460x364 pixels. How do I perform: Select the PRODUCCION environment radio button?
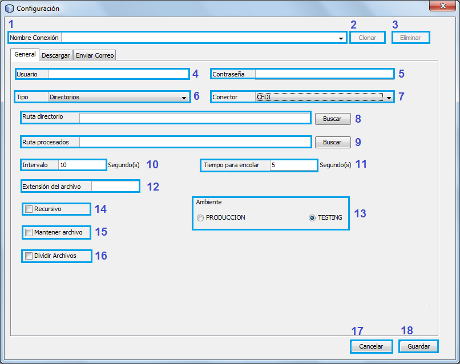pyautogui.click(x=200, y=218)
